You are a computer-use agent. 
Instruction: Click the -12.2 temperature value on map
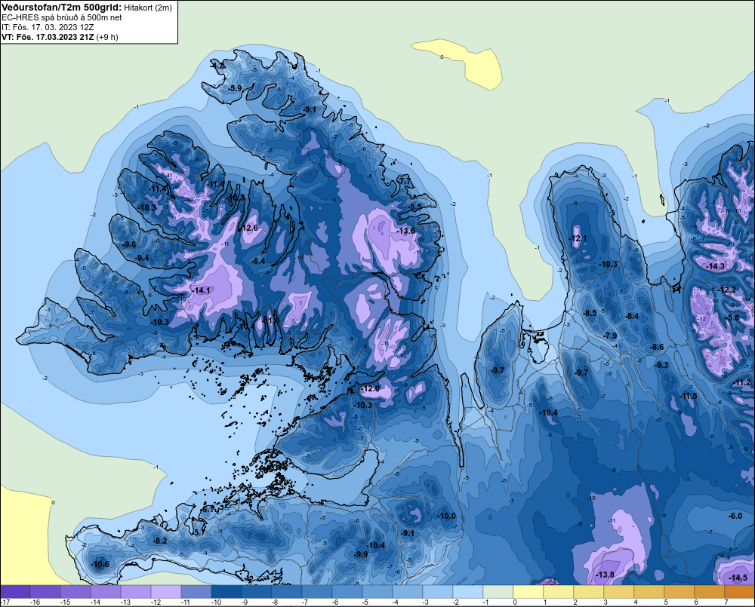click(726, 290)
